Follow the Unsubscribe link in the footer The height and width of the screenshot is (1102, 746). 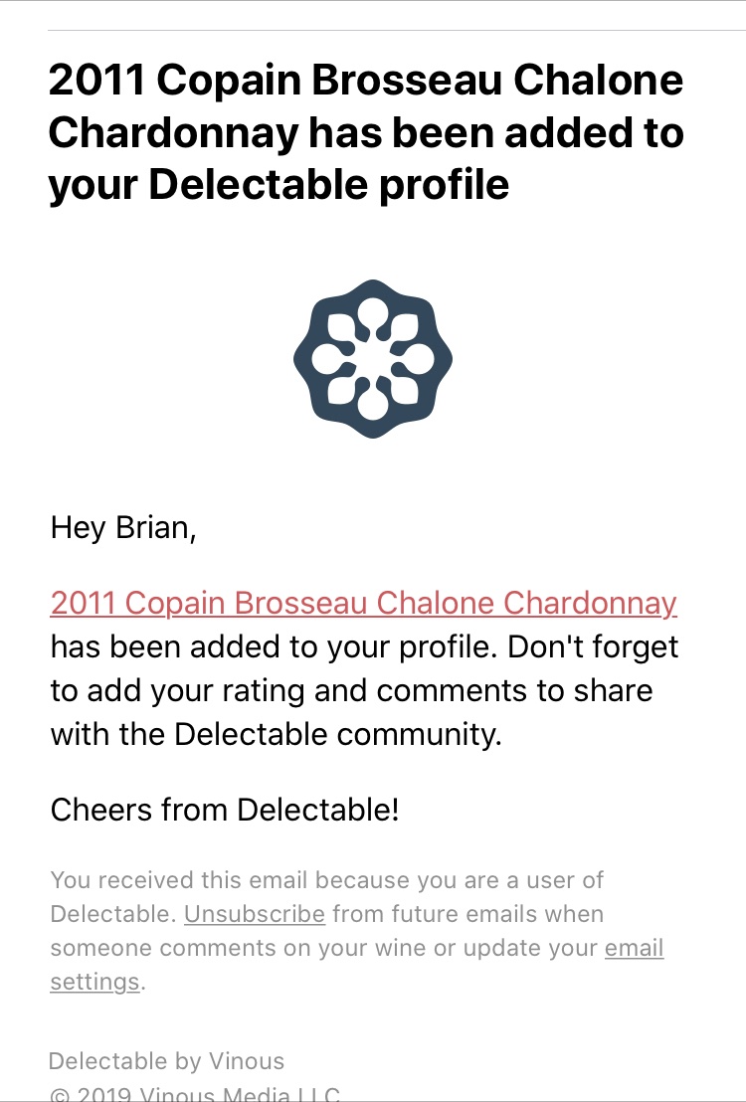[x=255, y=914]
